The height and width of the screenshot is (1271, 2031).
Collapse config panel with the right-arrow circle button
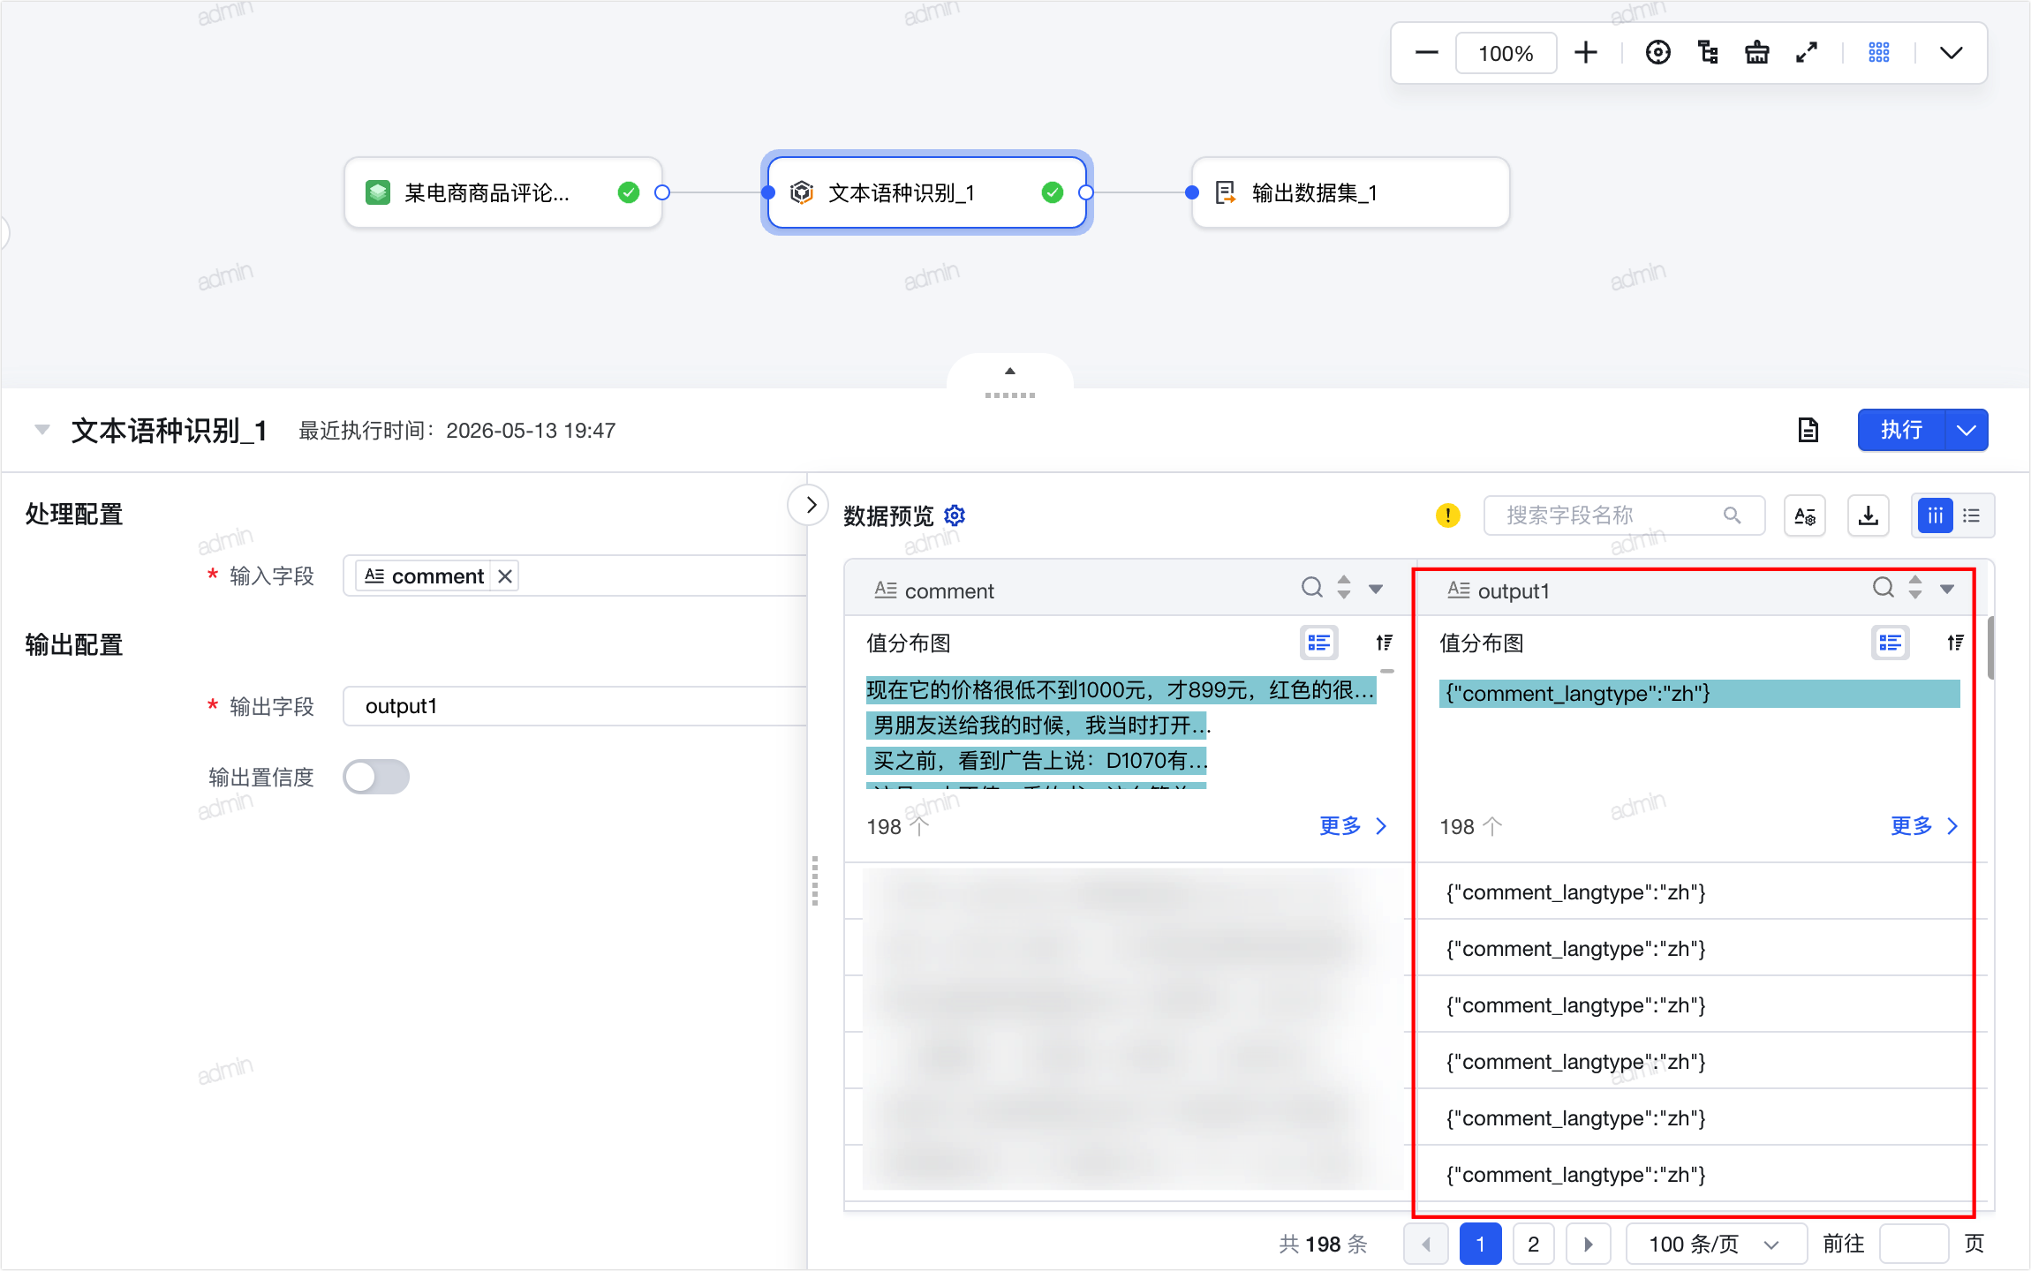[x=809, y=505]
